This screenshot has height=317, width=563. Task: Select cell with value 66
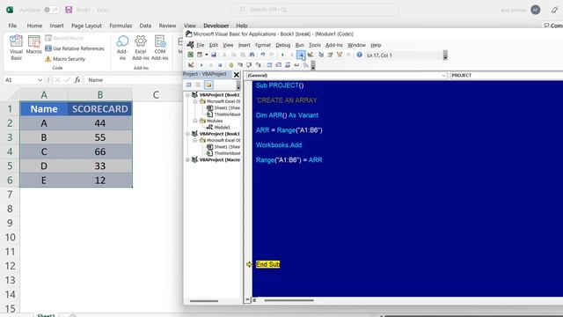click(x=99, y=151)
